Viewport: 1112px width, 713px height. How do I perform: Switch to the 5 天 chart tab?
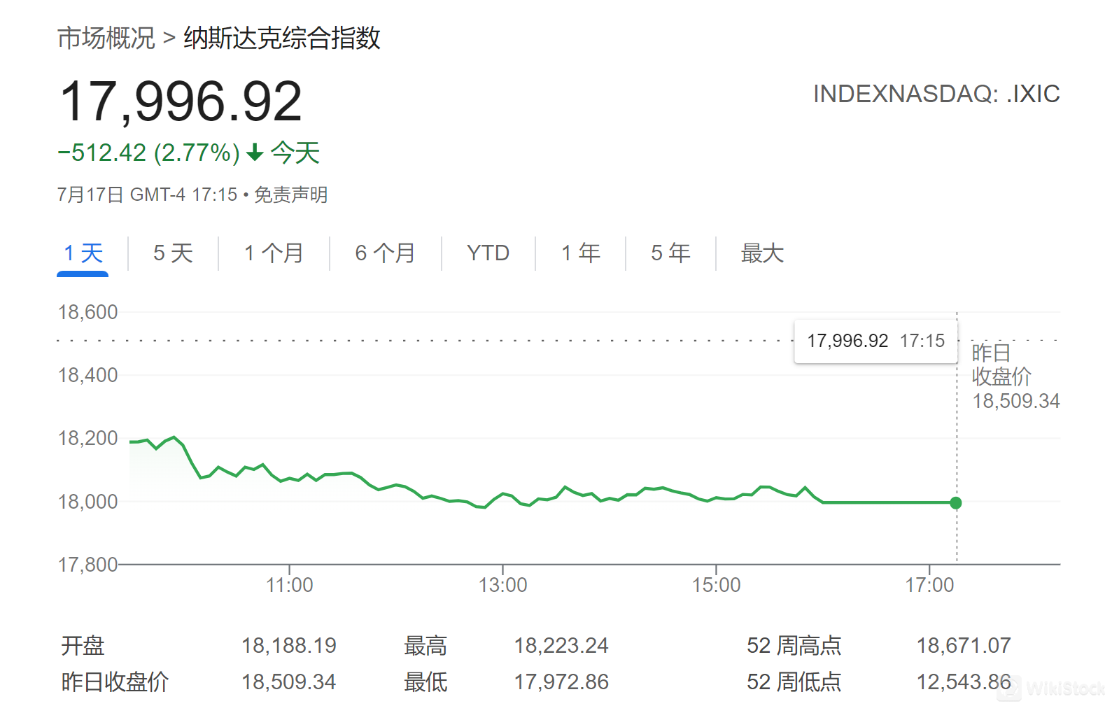[x=173, y=253]
